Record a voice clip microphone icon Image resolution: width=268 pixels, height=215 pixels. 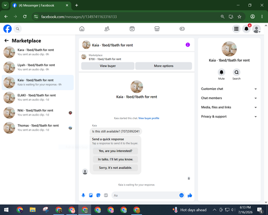pyautogui.click(x=83, y=195)
